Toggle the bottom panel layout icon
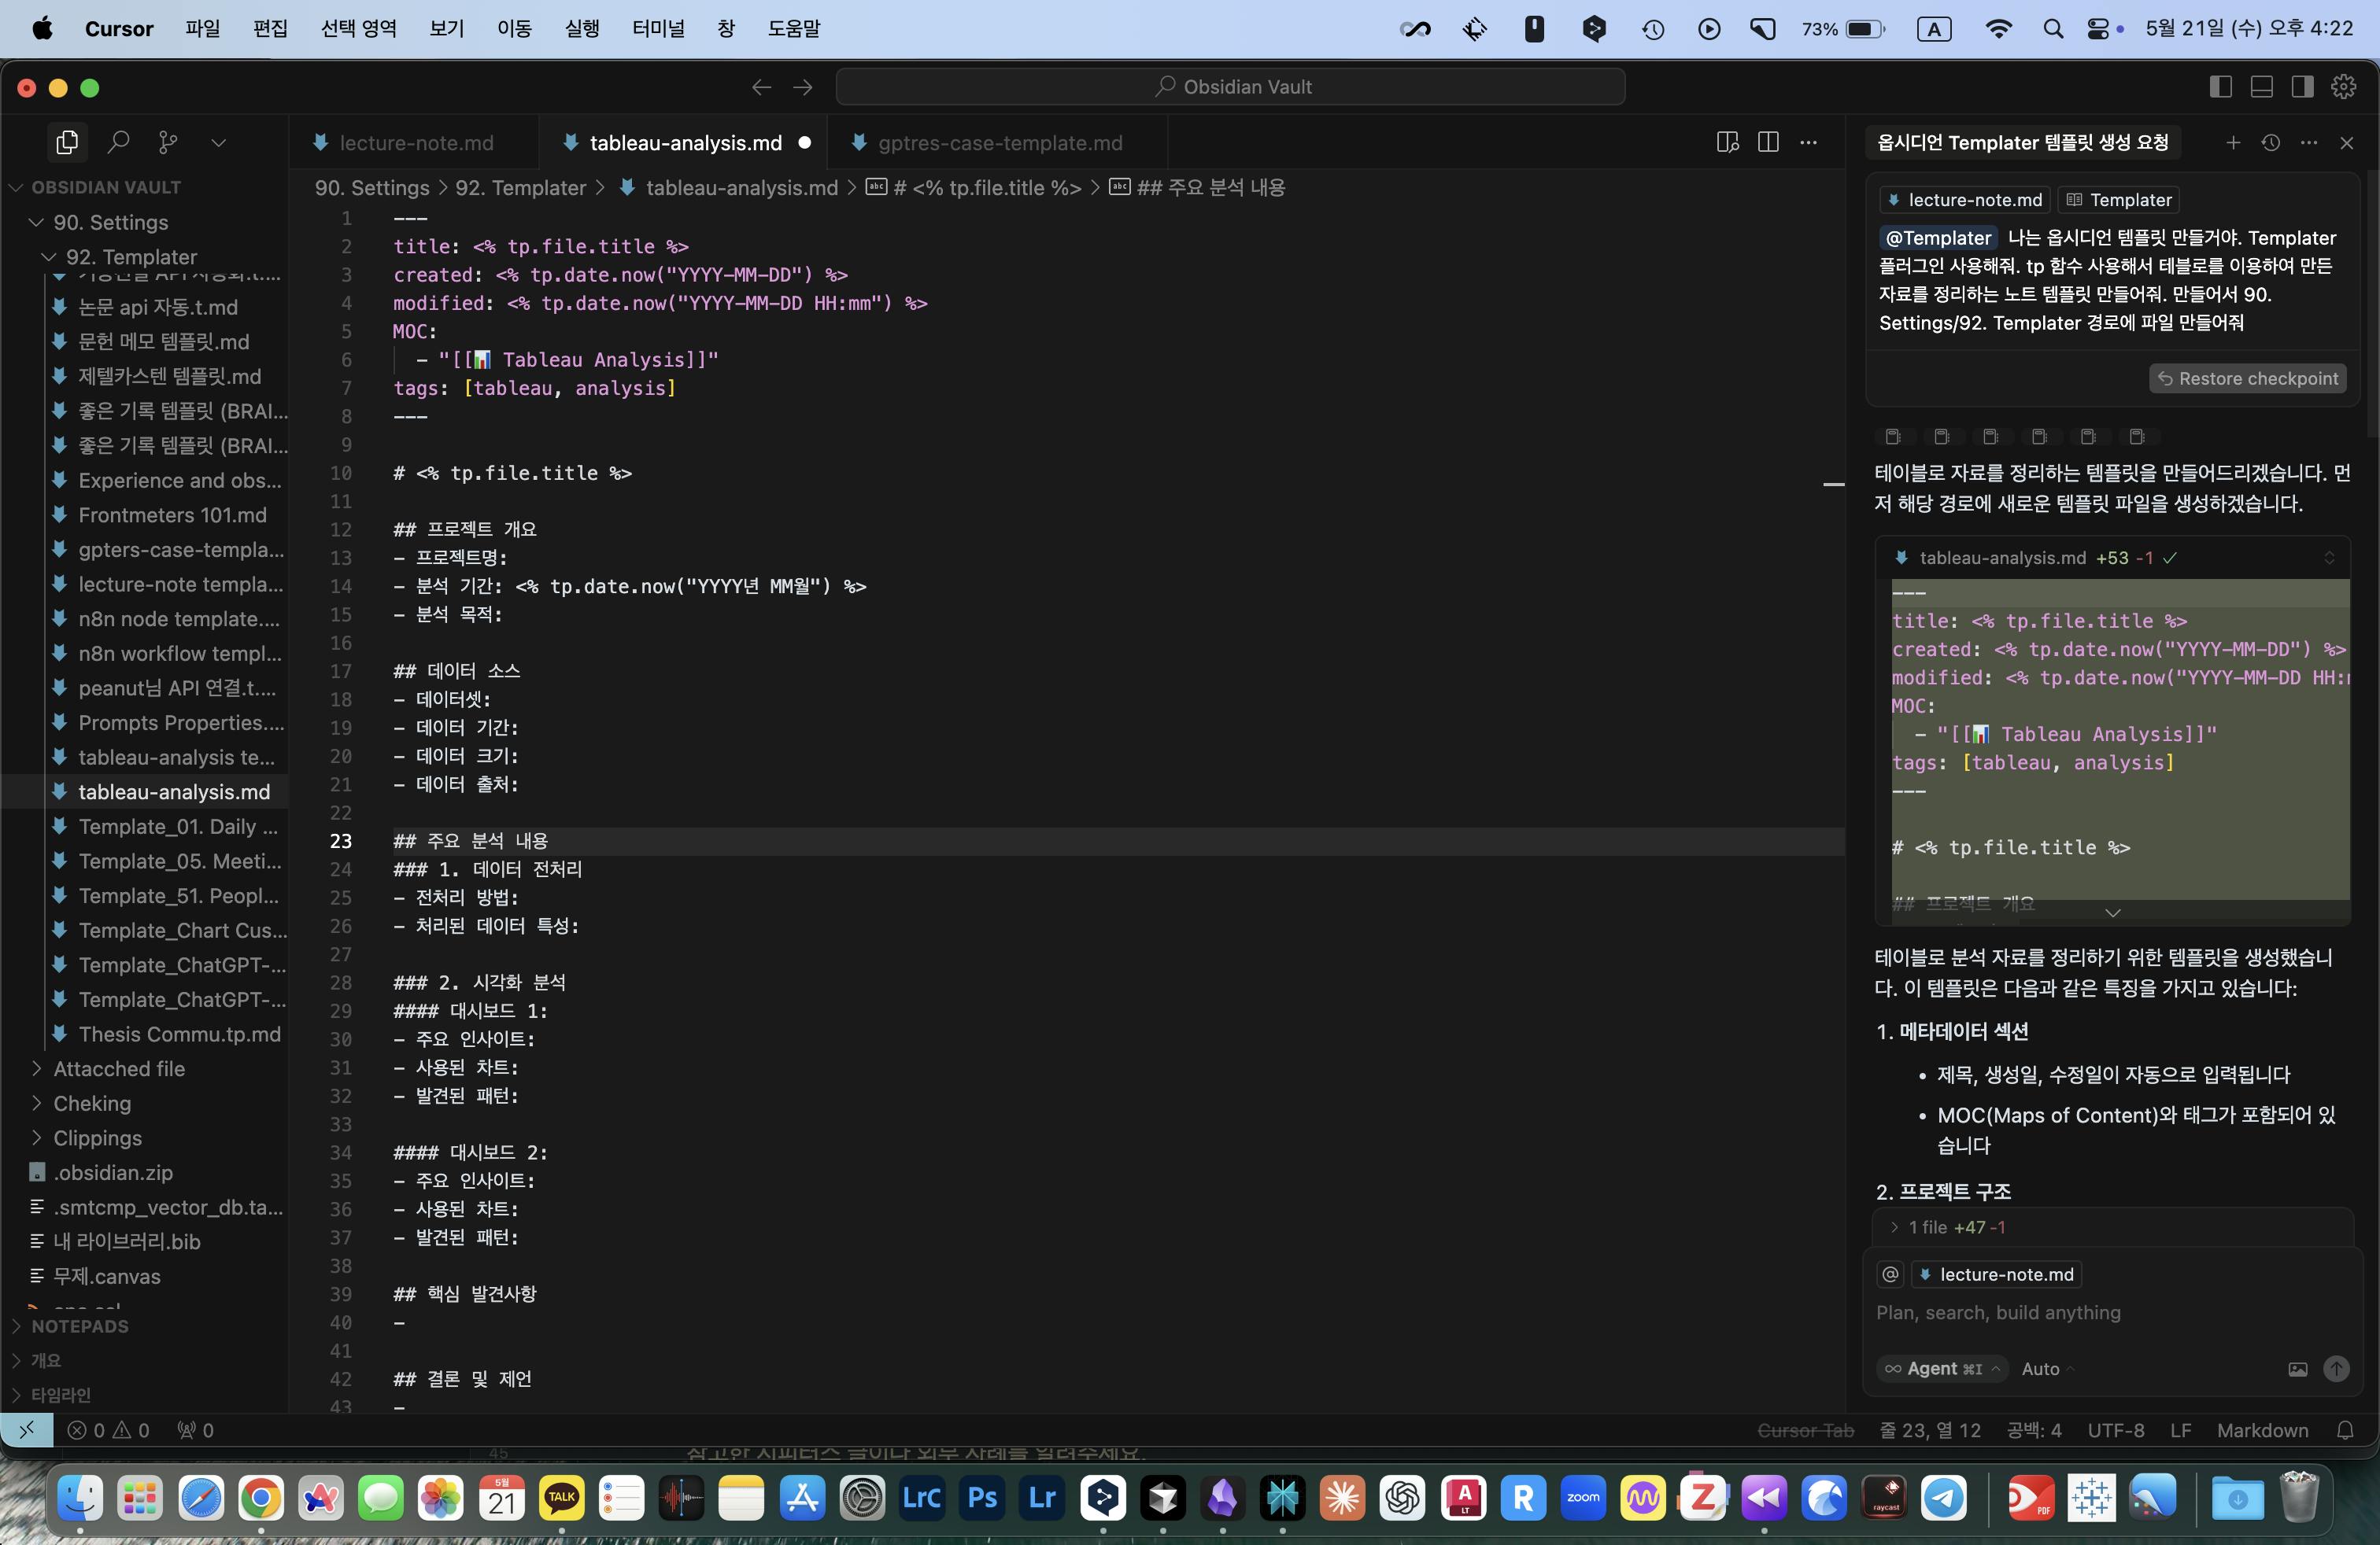This screenshot has width=2380, height=1545. pyautogui.click(x=2261, y=87)
